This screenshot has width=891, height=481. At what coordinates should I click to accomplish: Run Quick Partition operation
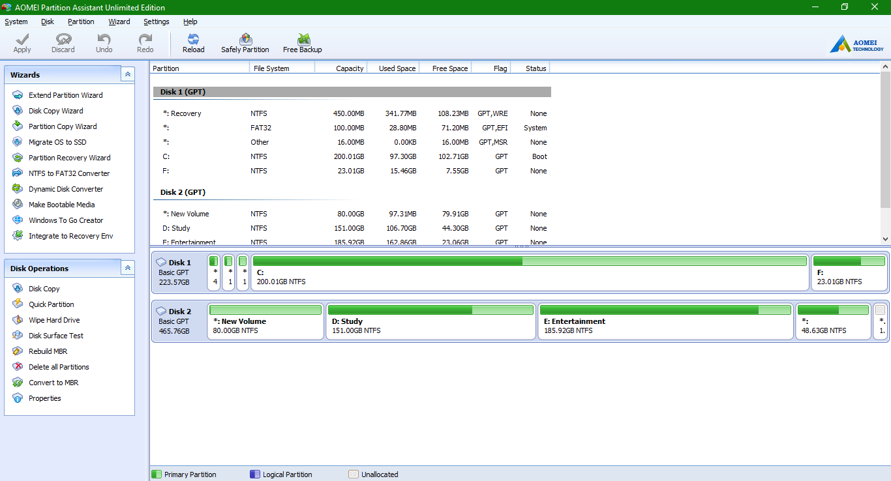pyautogui.click(x=52, y=304)
